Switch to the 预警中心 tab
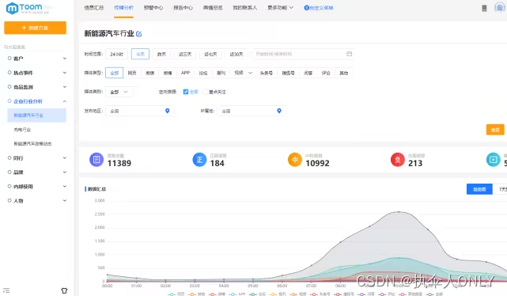 (x=153, y=8)
